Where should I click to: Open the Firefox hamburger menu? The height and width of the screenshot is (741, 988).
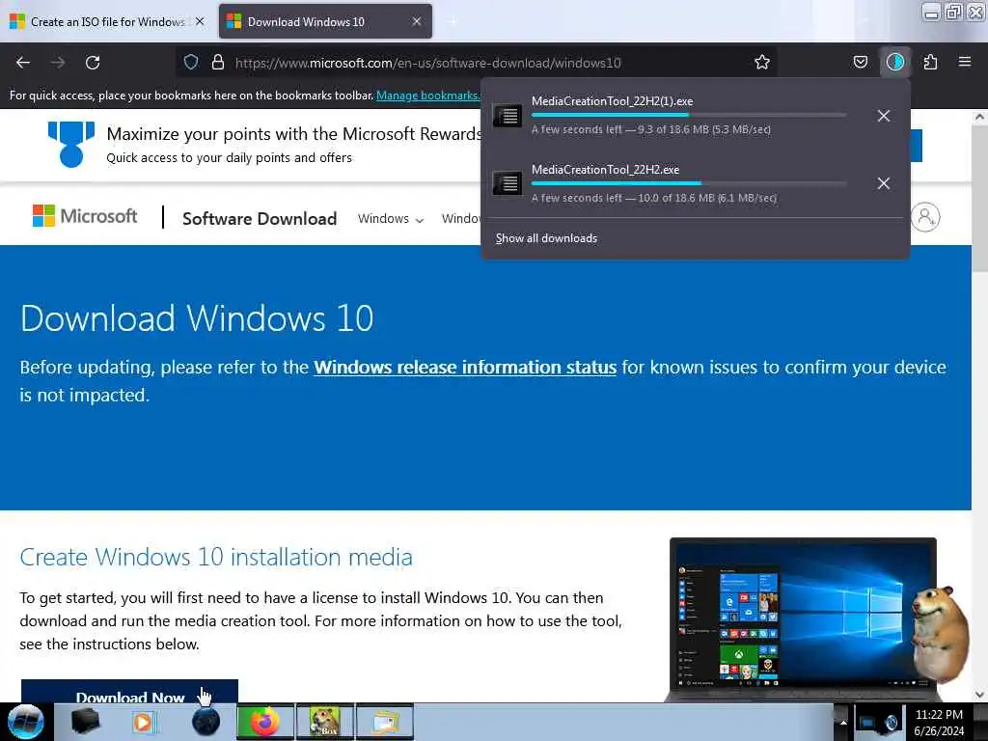click(x=965, y=62)
